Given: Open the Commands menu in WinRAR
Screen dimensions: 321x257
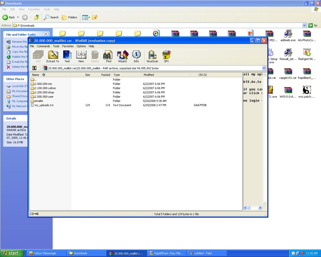Looking at the screenshot, I should [43, 46].
